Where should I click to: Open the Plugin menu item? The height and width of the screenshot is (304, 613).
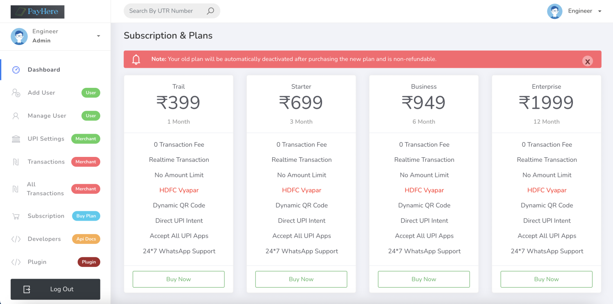(x=37, y=262)
